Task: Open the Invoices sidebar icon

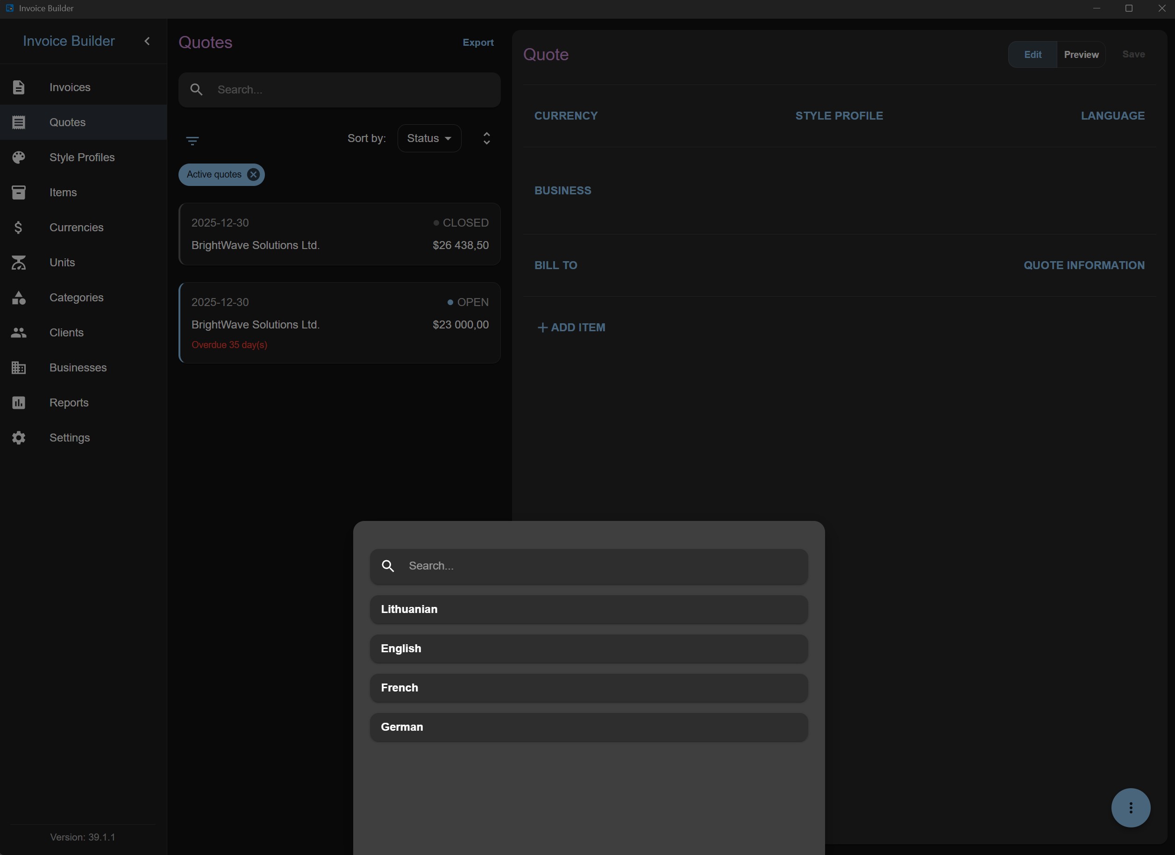Action: (x=19, y=87)
